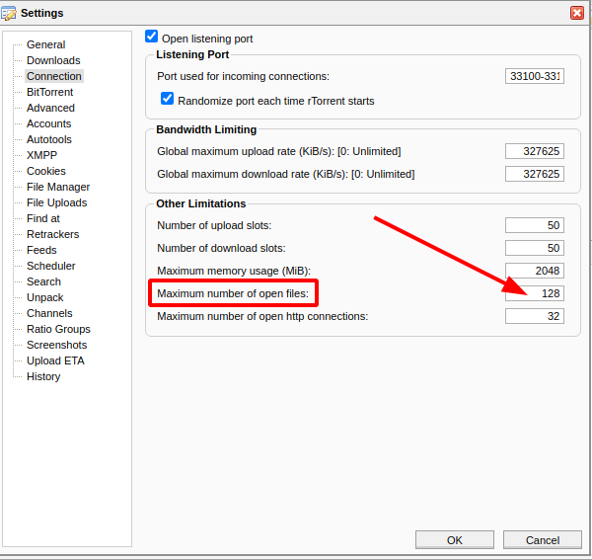Select Search settings entry
This screenshot has height=560, width=592.
[43, 281]
